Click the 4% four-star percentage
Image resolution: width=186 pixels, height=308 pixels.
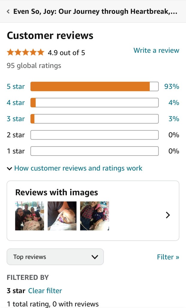(173, 103)
